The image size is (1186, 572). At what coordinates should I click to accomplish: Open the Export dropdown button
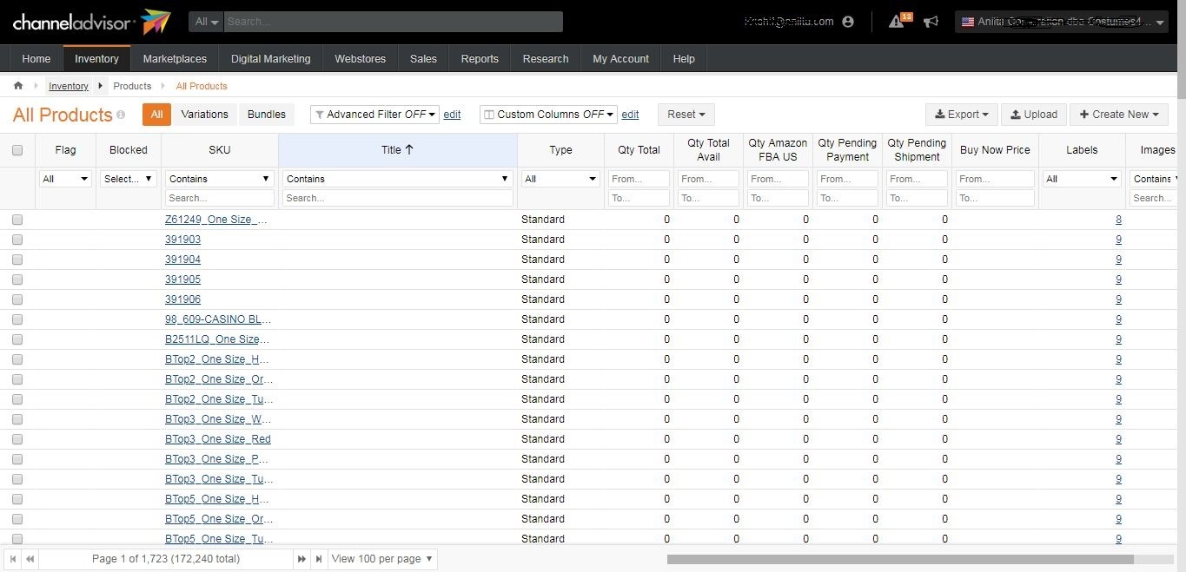tap(962, 115)
